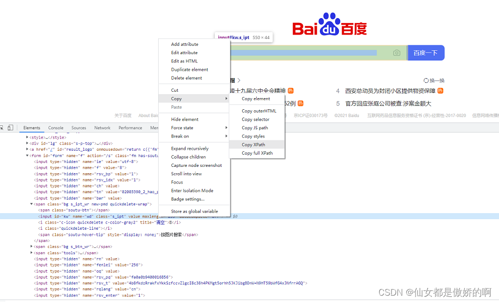Viewport: 499px width, 302px height.
Task: Click the inspect element picker icon
Action: tap(1, 127)
